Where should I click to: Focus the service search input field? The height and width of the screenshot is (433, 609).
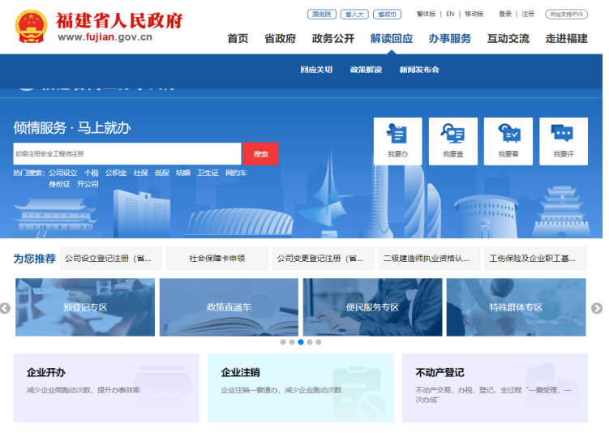[127, 154]
